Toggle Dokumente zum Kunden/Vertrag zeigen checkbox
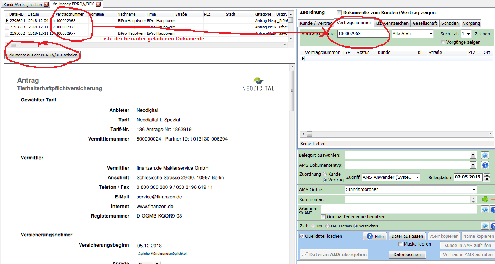The width and height of the screenshot is (495, 264). [x=339, y=13]
